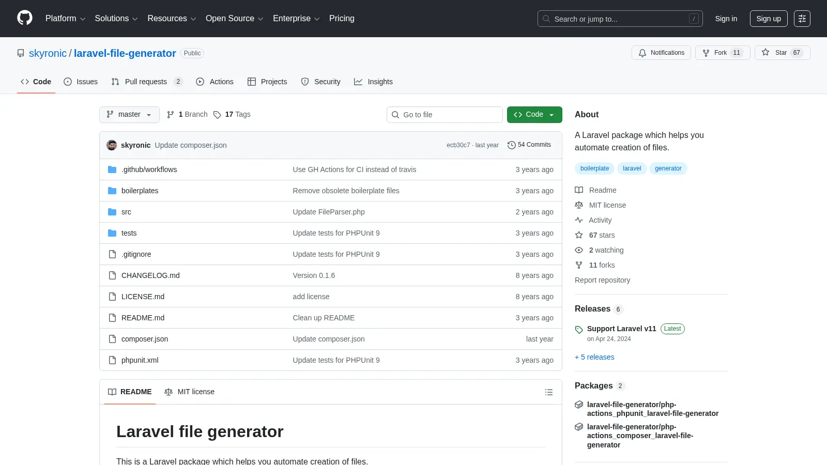Click the eye icon next to 2 watching
This screenshot has width=827, height=465.
tap(579, 250)
